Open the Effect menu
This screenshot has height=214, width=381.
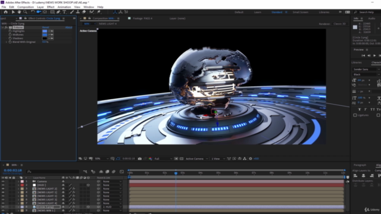pos(51,7)
